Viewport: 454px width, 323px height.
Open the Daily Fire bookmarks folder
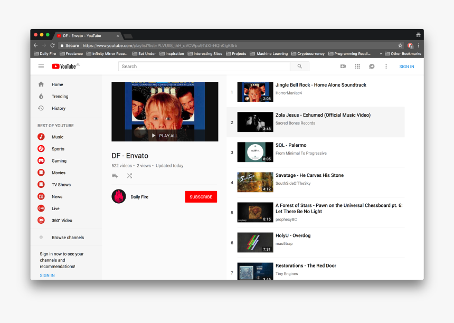coord(45,53)
